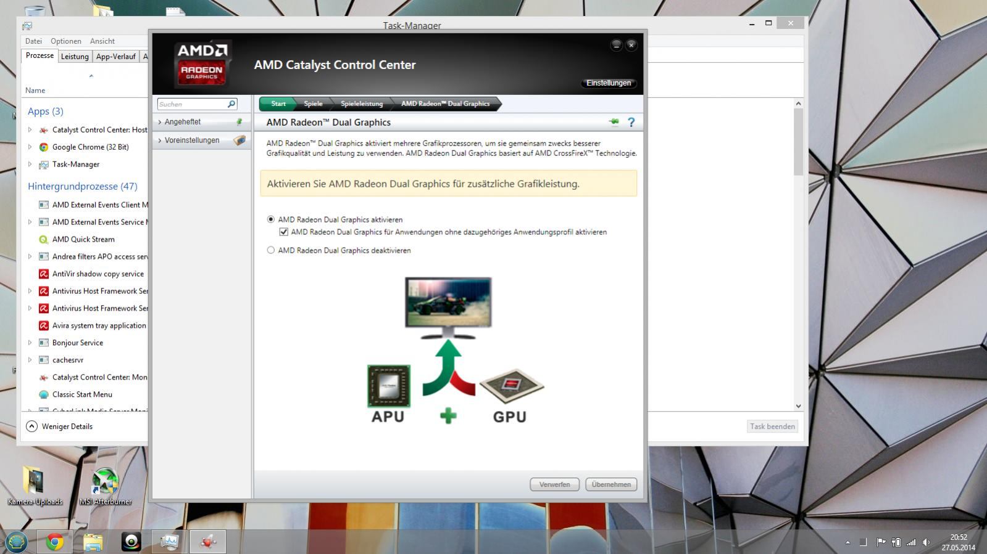Open the Optionen menu

66,41
